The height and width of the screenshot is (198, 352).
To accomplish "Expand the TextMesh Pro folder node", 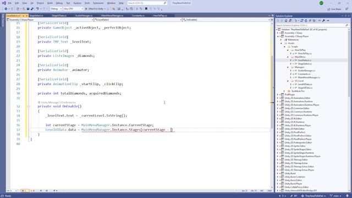I will coord(284,91).
